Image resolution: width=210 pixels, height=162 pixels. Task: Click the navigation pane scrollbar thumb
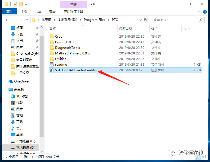[x=41, y=87]
